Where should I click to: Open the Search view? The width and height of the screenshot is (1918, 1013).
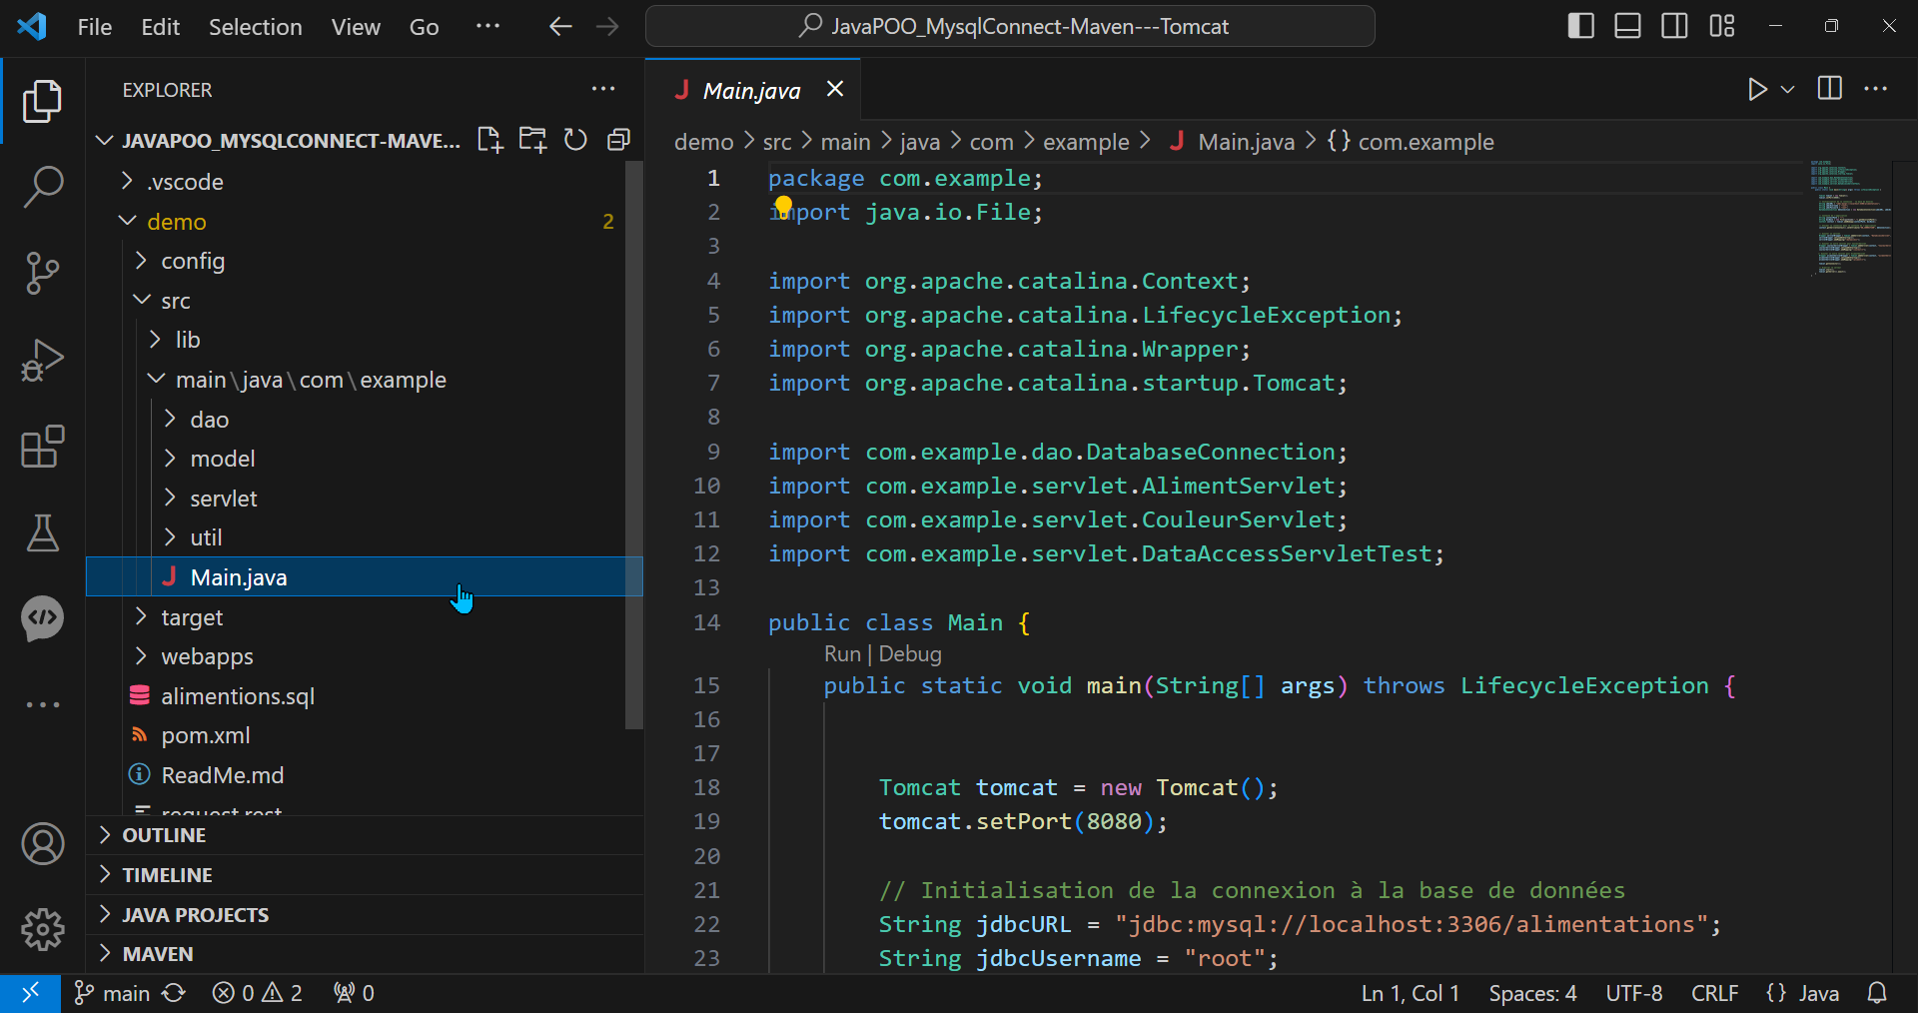(42, 187)
